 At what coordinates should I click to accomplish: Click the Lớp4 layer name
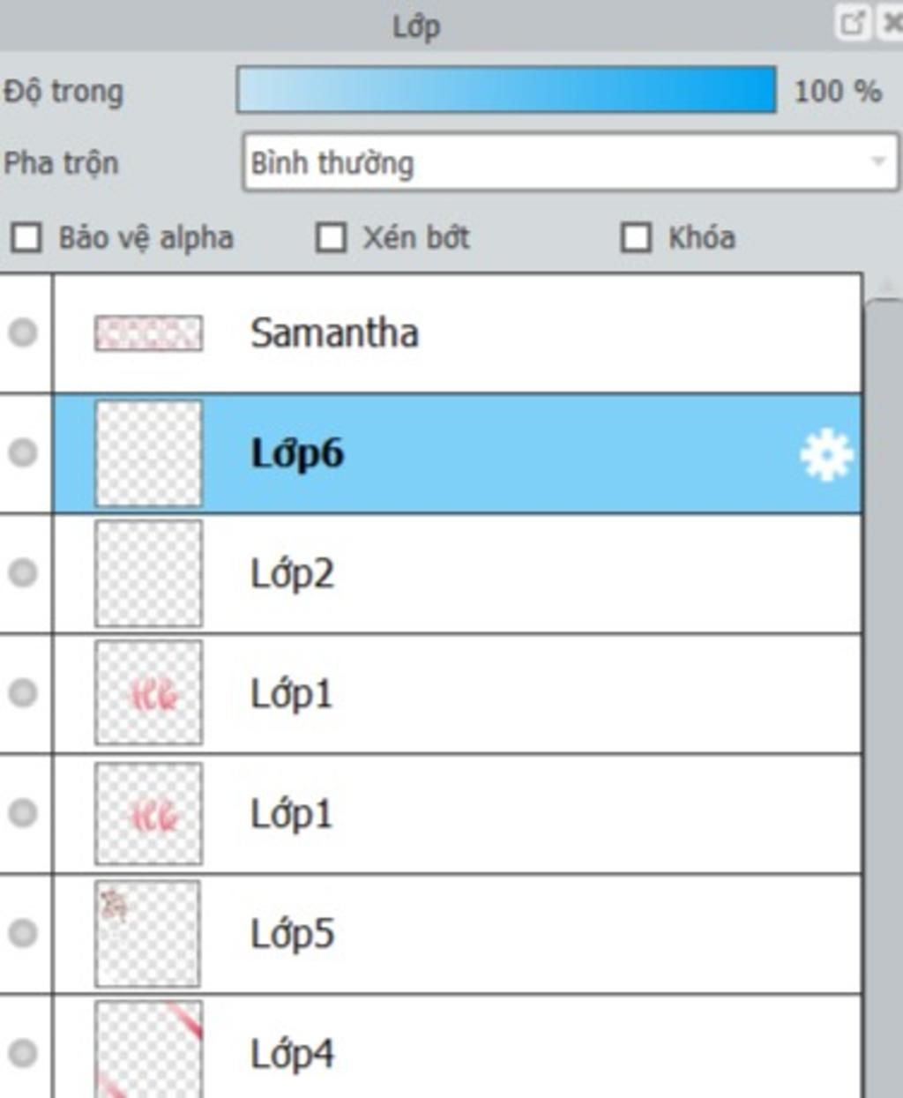click(293, 1053)
